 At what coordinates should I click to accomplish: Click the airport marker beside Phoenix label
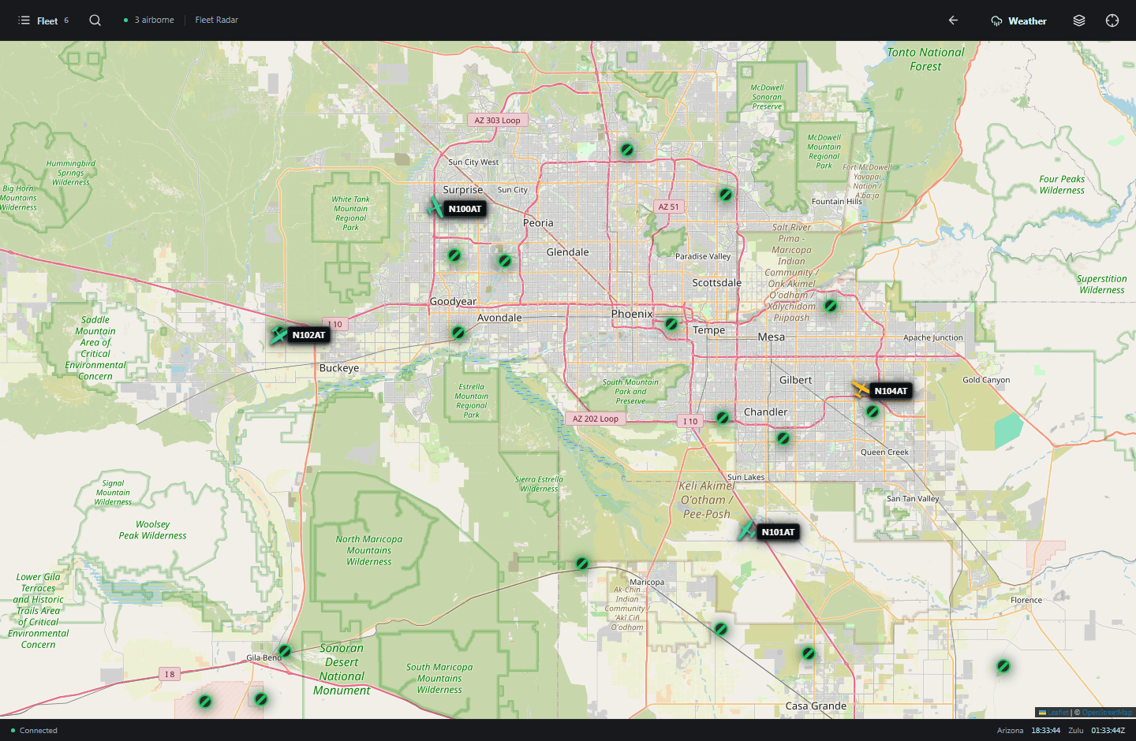(x=671, y=323)
